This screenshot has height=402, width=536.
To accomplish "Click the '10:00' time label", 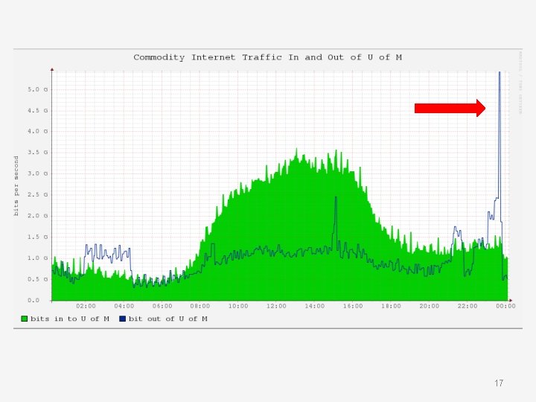I will (238, 306).
